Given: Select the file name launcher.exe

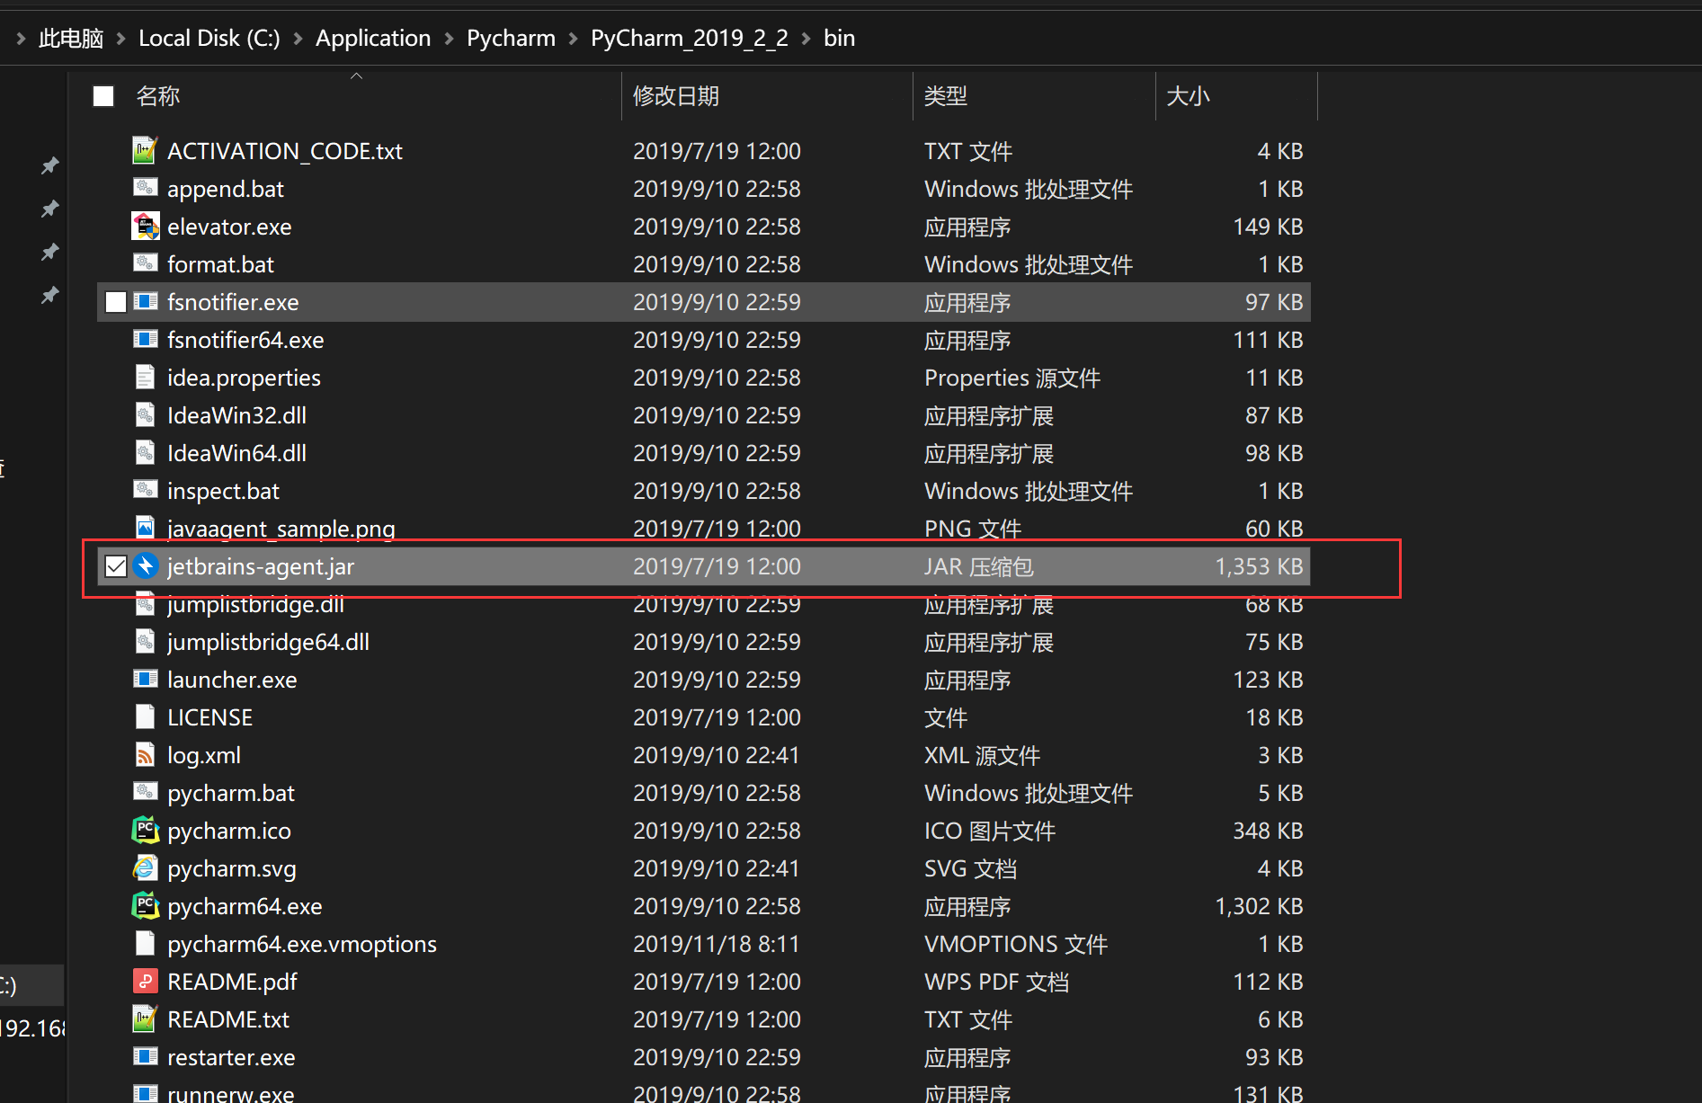Looking at the screenshot, I should pyautogui.click(x=232, y=680).
